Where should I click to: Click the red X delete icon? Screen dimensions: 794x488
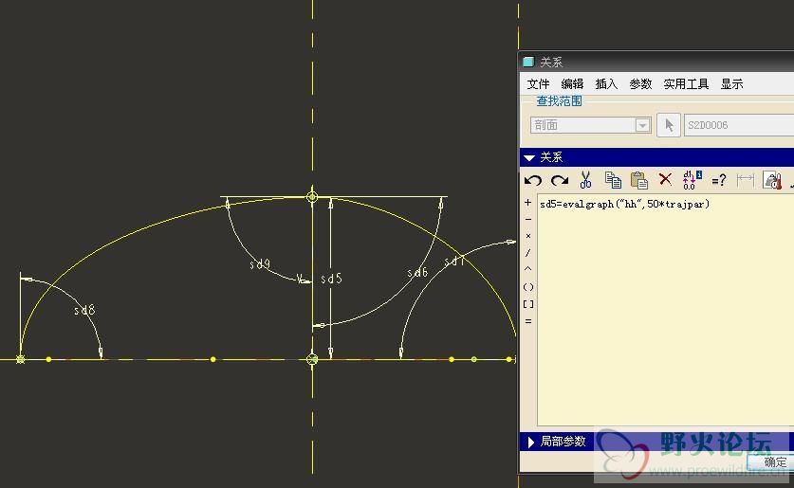point(665,179)
